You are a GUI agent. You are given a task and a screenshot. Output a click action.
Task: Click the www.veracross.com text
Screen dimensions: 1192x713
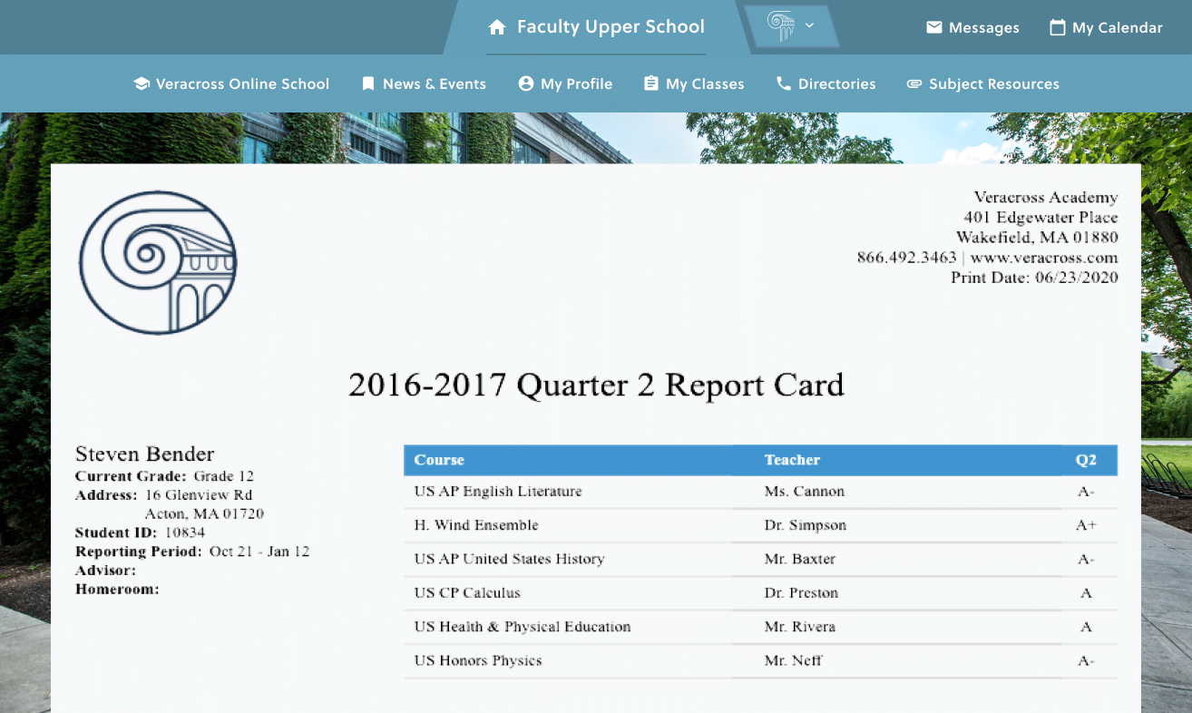[1044, 258]
